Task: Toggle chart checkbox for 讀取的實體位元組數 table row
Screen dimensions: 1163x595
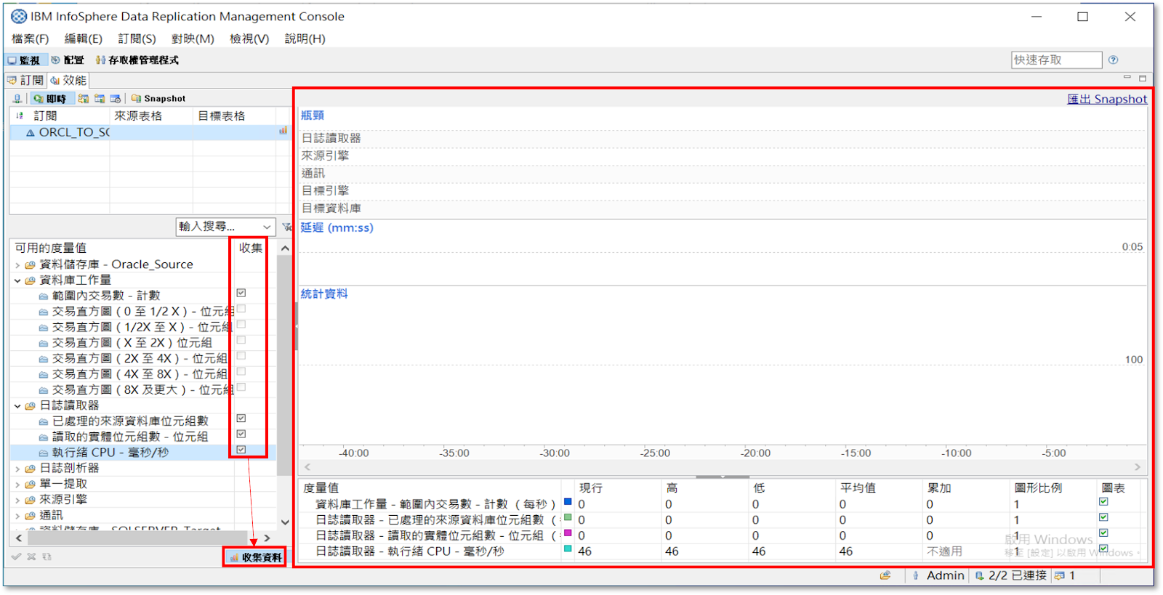Action: tap(1103, 533)
